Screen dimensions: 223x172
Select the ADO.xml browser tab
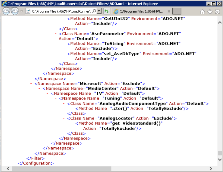click(142, 11)
